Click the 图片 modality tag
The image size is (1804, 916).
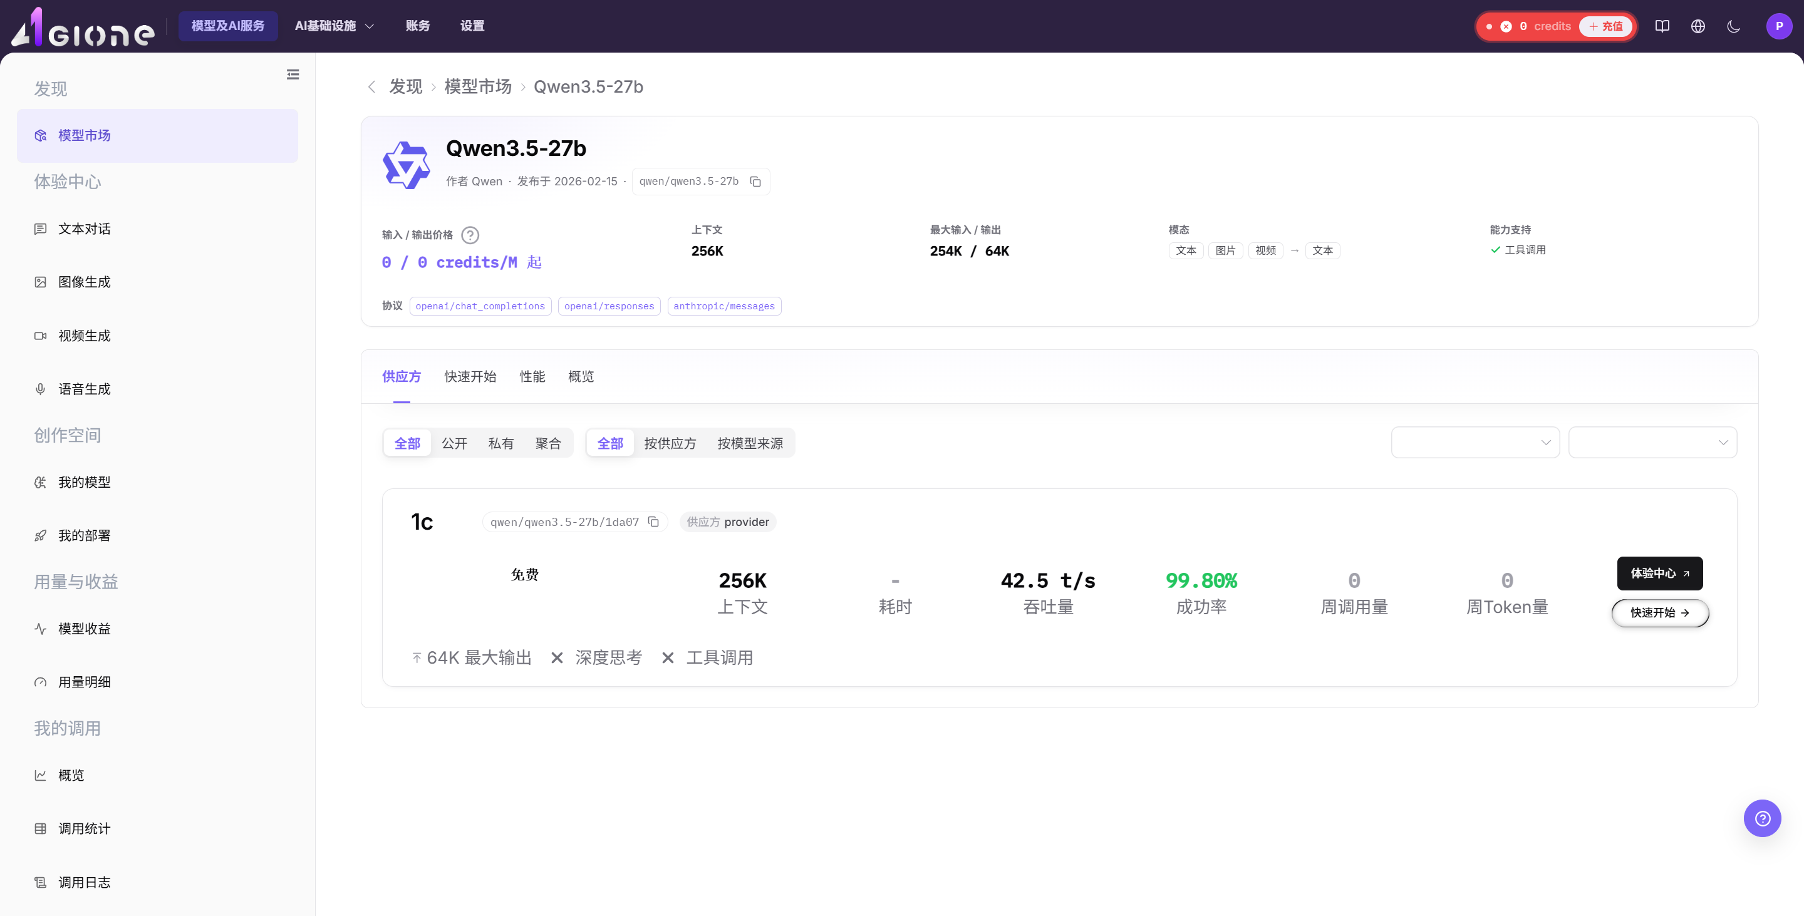pyautogui.click(x=1226, y=250)
